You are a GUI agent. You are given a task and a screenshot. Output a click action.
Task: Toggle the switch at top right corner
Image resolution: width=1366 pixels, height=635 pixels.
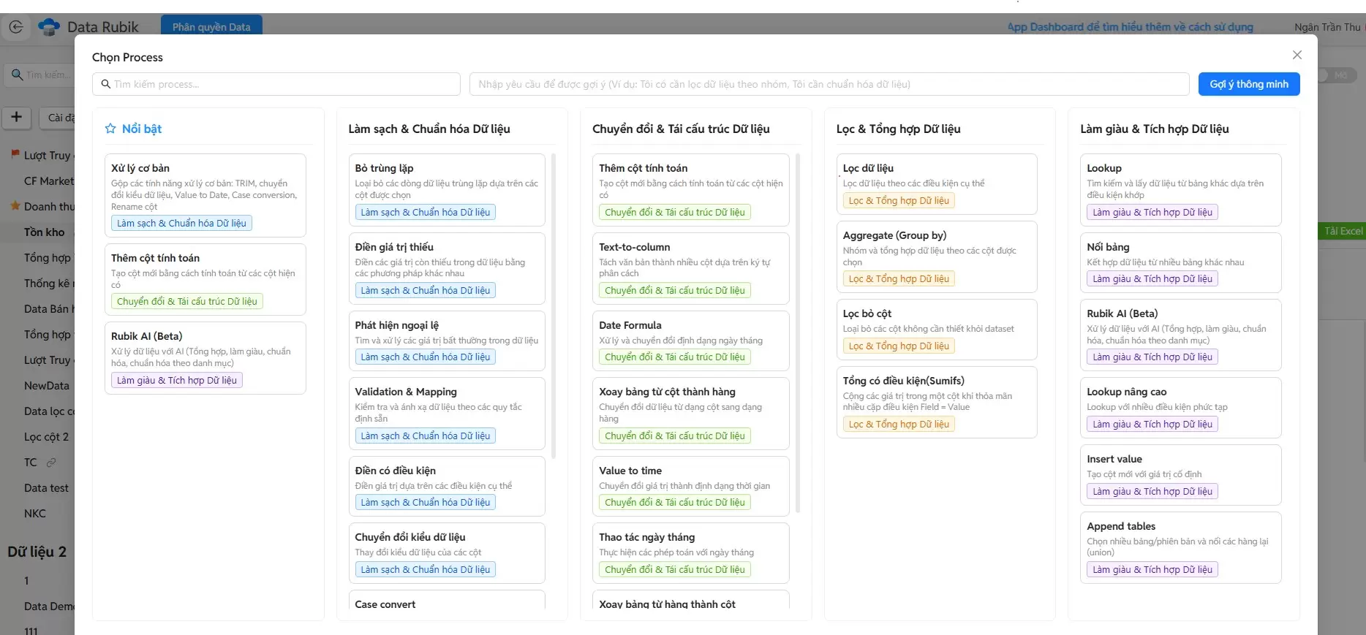click(x=1337, y=75)
